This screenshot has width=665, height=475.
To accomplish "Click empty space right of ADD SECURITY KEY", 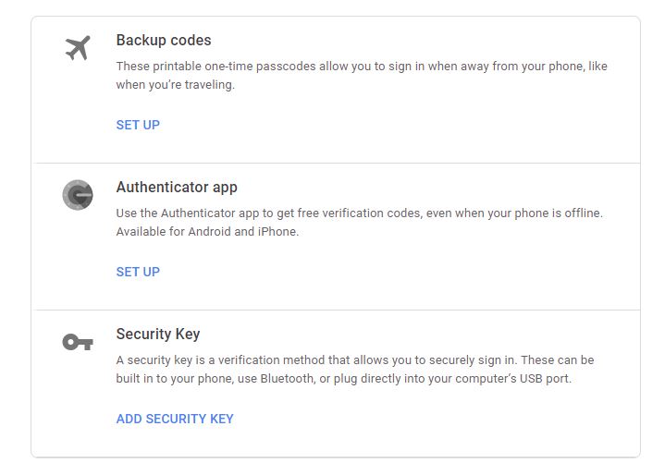I will coord(433,419).
